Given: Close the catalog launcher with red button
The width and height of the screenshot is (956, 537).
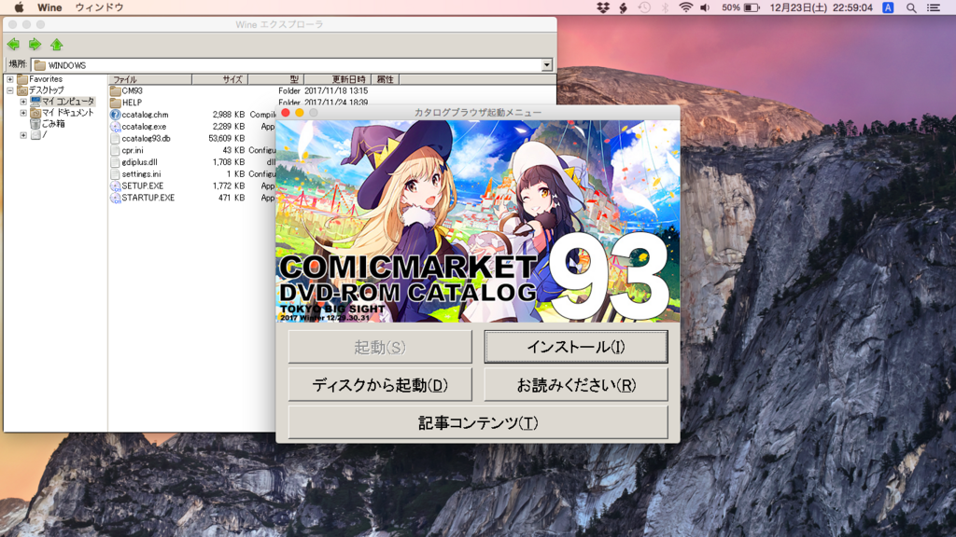Looking at the screenshot, I should [286, 113].
